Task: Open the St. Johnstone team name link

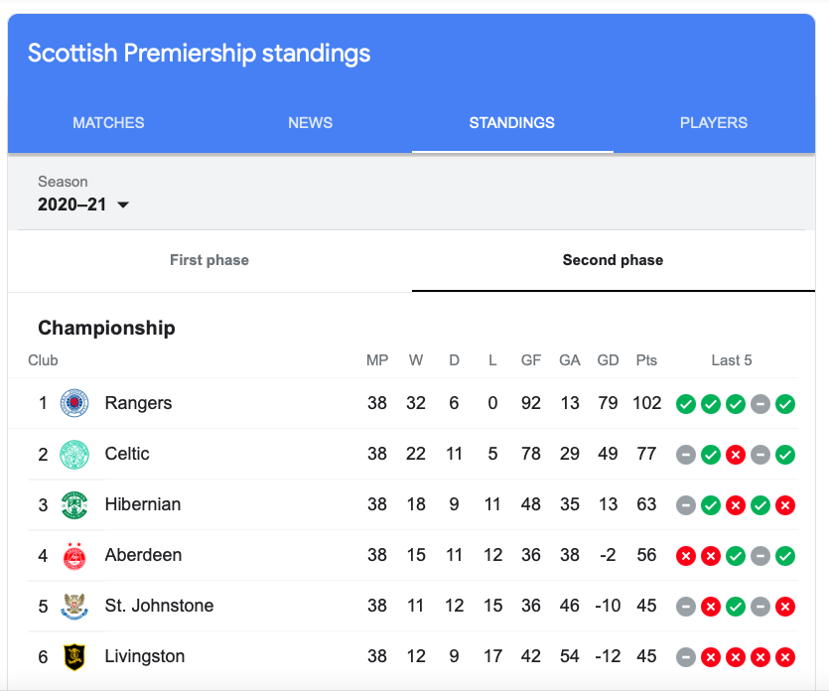Action: pyautogui.click(x=159, y=606)
